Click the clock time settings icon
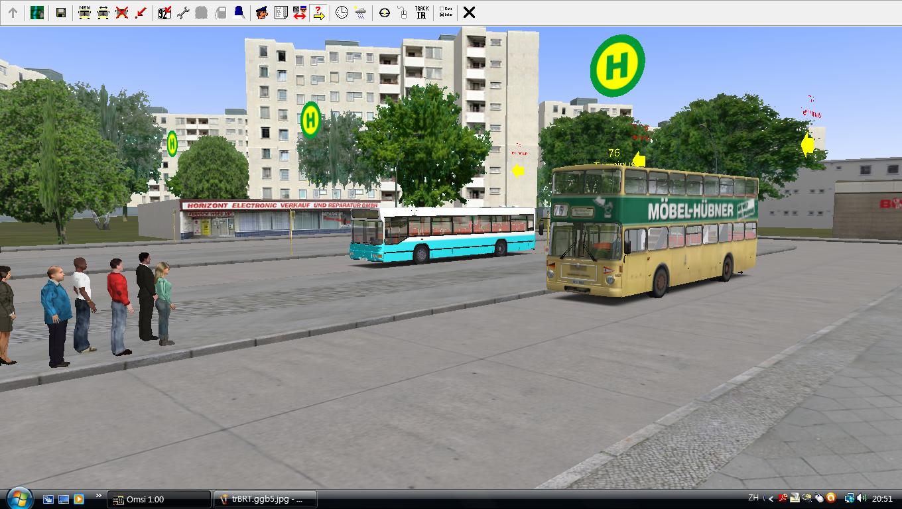This screenshot has height=509, width=902. pyautogui.click(x=342, y=13)
